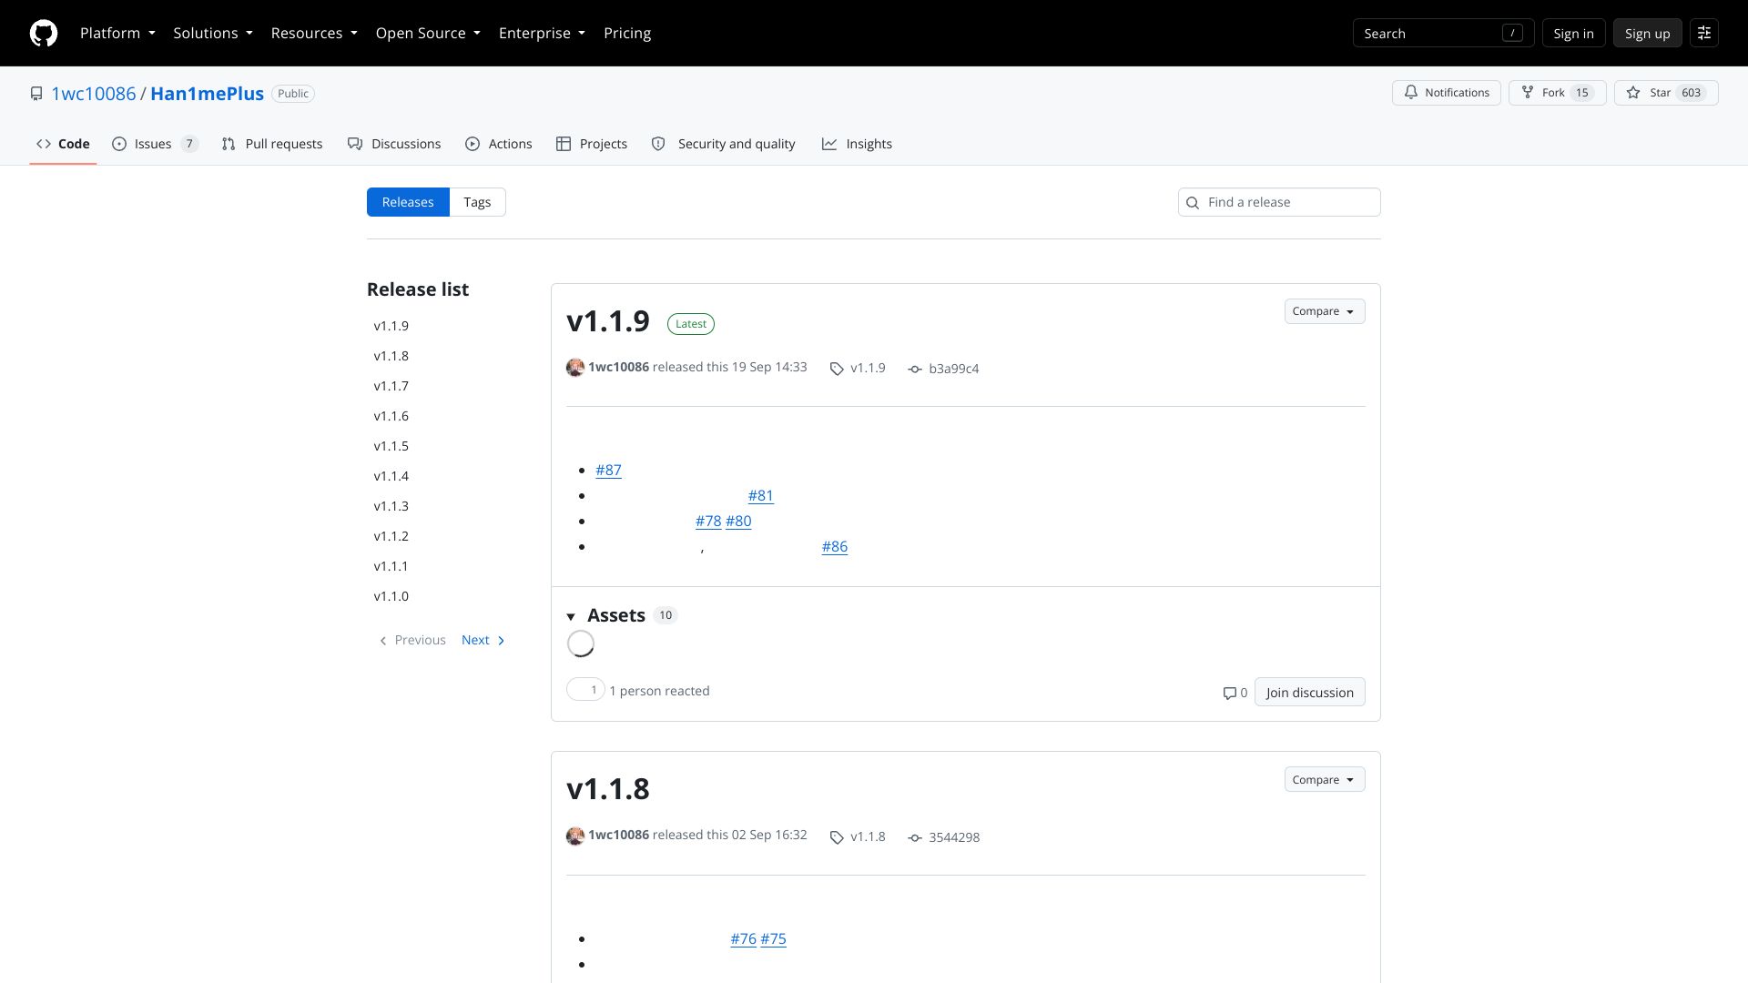Select v1.1.6 in release list
Screen dimensions: 1748x983
391,416
